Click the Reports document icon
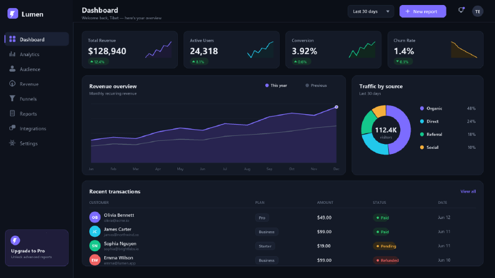The width and height of the screenshot is (495, 278). point(12,113)
